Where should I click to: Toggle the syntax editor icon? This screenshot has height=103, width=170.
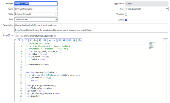point(20,40)
